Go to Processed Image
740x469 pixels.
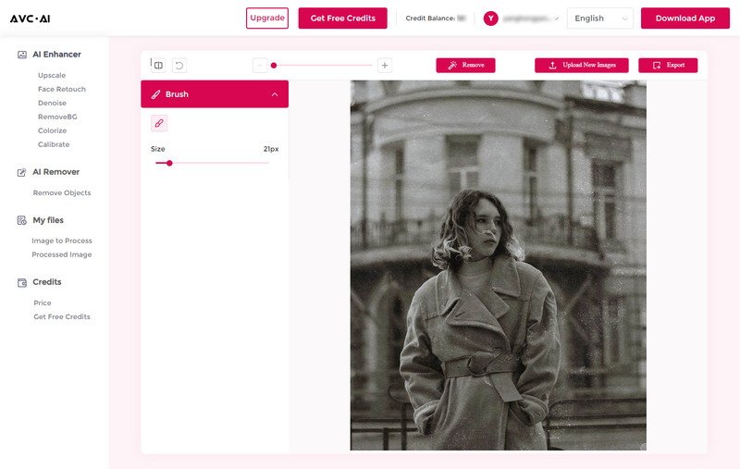(x=62, y=254)
